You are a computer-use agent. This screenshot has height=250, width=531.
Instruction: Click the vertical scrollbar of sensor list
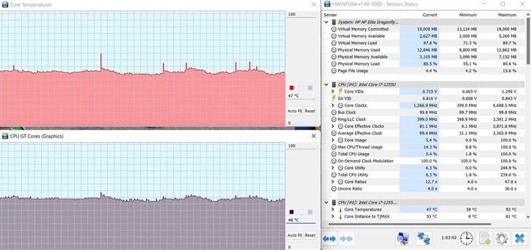(x=528, y=40)
